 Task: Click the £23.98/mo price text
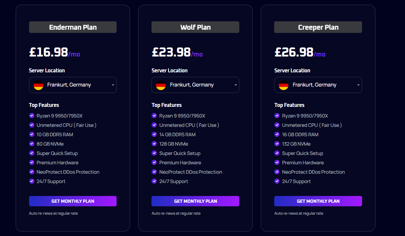pyautogui.click(x=177, y=52)
